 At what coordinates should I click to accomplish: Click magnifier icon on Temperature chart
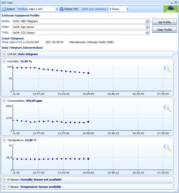point(168,147)
